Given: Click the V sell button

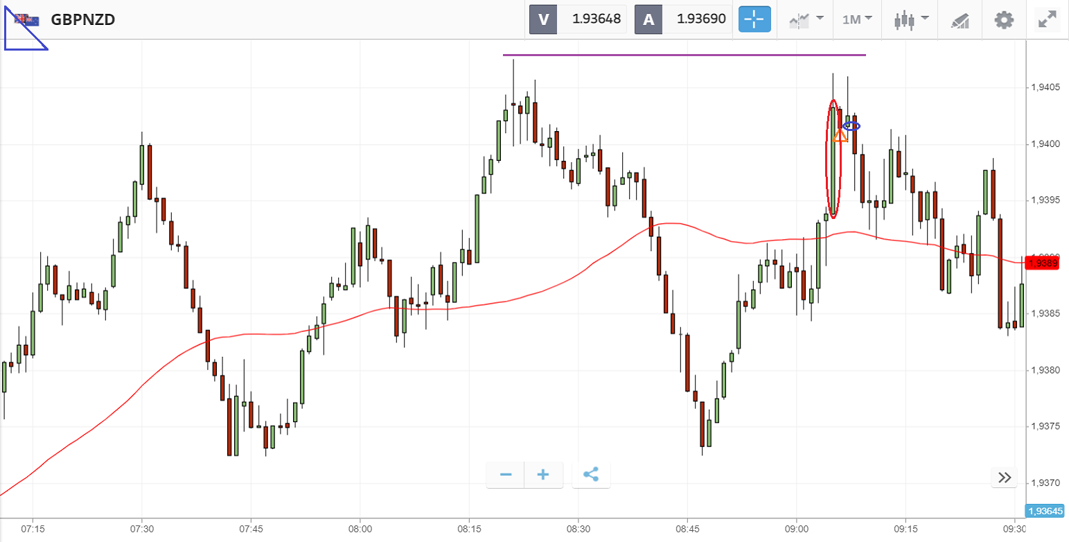Looking at the screenshot, I should tap(543, 19).
